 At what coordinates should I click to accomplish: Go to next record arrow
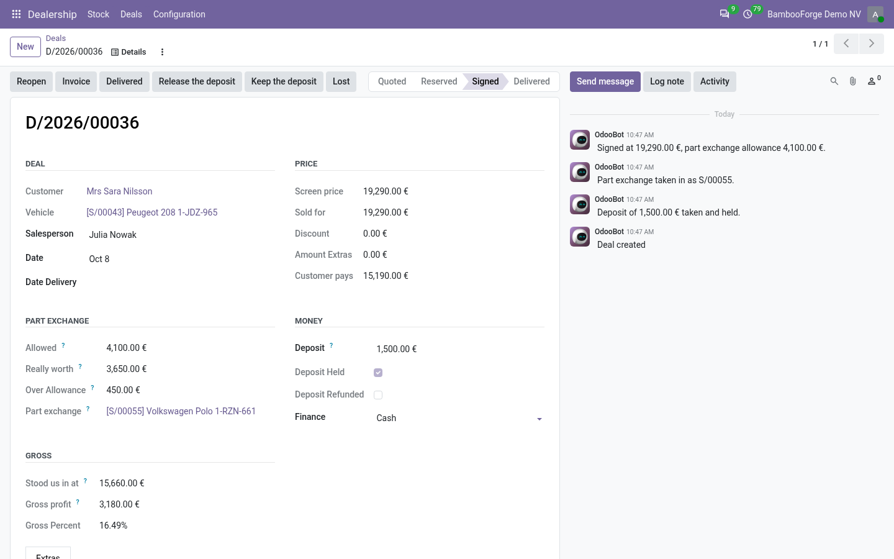(x=872, y=43)
